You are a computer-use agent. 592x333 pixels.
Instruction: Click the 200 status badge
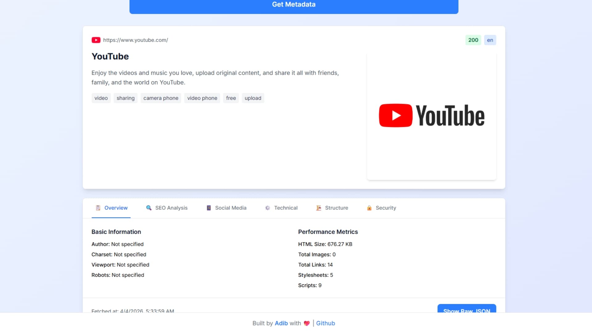[473, 40]
